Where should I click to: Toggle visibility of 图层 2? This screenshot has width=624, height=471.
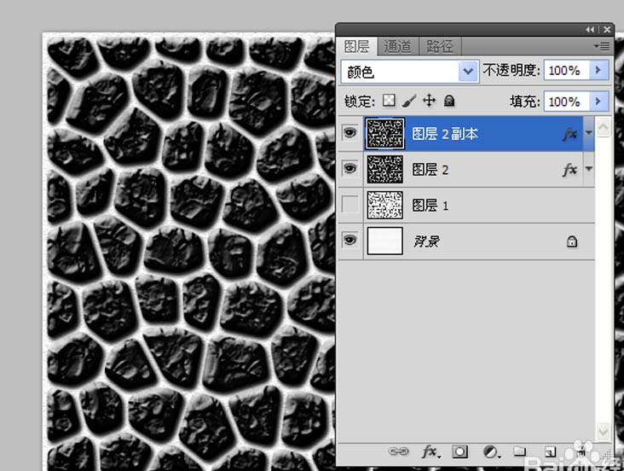tap(350, 169)
